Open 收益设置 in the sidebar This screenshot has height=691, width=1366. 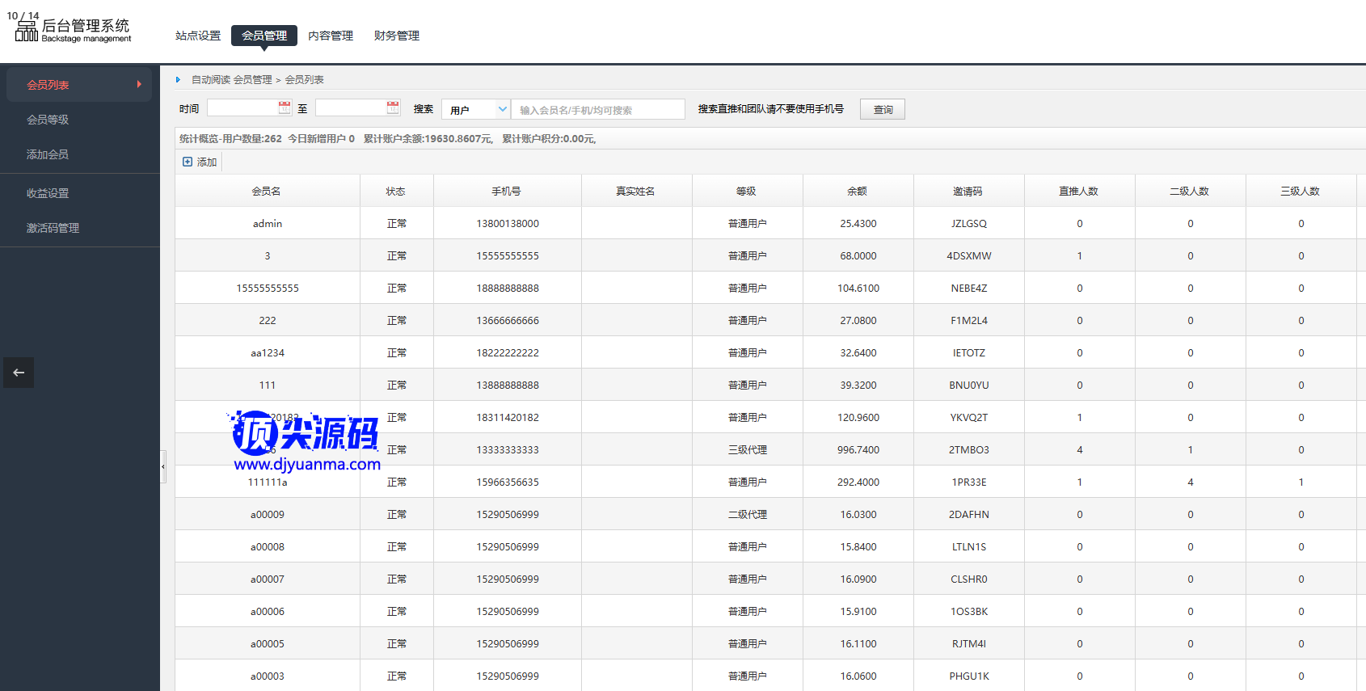click(x=48, y=193)
